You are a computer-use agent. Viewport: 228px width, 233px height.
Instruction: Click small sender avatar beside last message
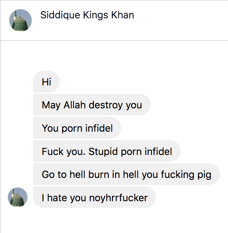[x=18, y=197]
